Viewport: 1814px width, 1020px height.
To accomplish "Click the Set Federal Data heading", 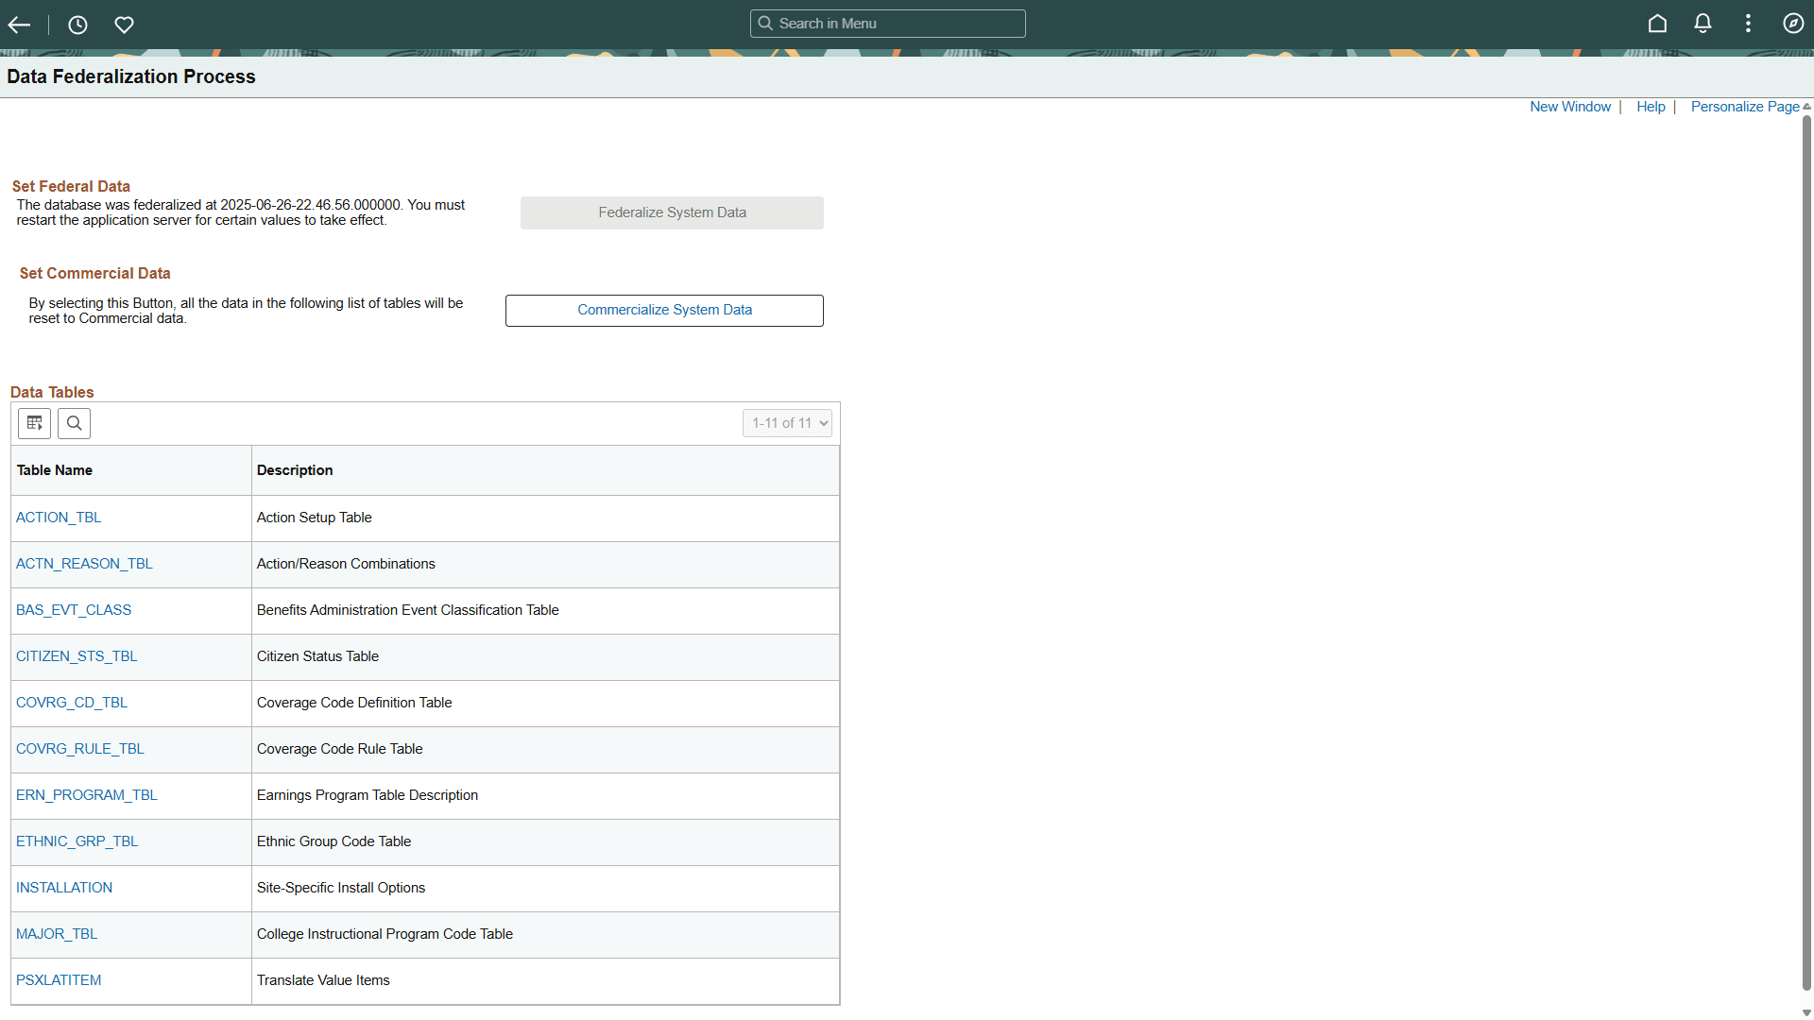I will 71,187.
